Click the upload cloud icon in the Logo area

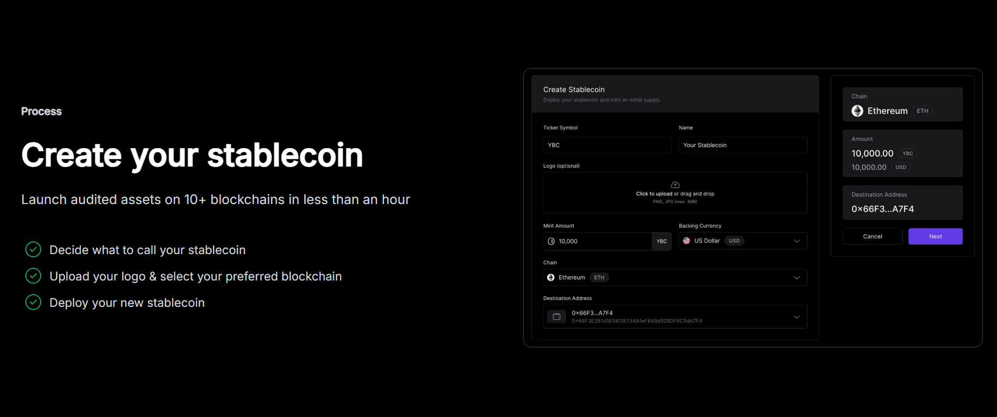(675, 185)
